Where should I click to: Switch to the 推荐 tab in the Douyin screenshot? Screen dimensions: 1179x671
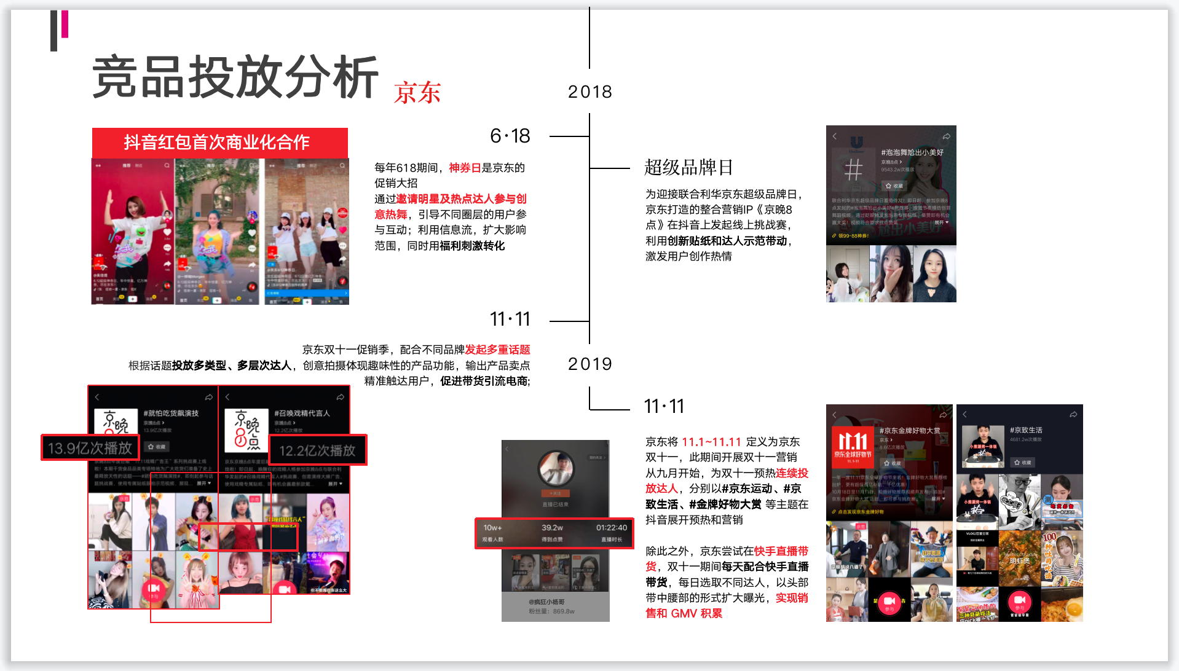[x=127, y=165]
